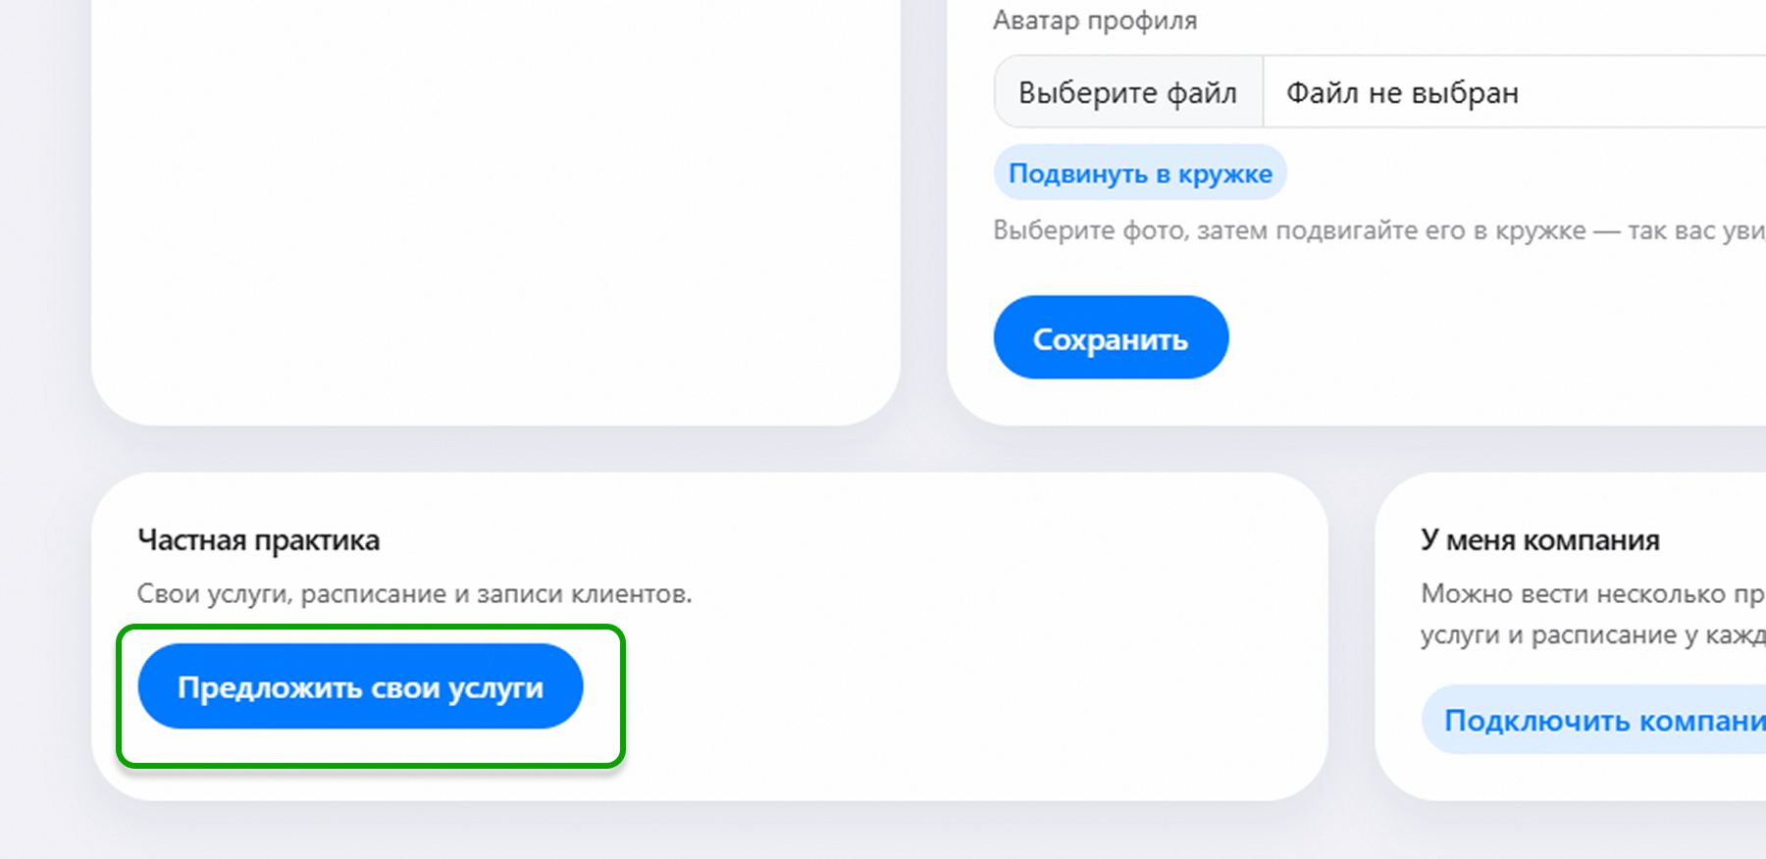Click the Свои услуги, расписание description
The image size is (1766, 859).
click(414, 593)
